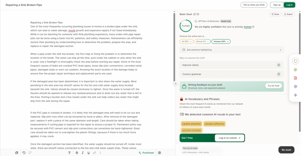Click the red lock icon by AI Vocabulary

[181, 99]
